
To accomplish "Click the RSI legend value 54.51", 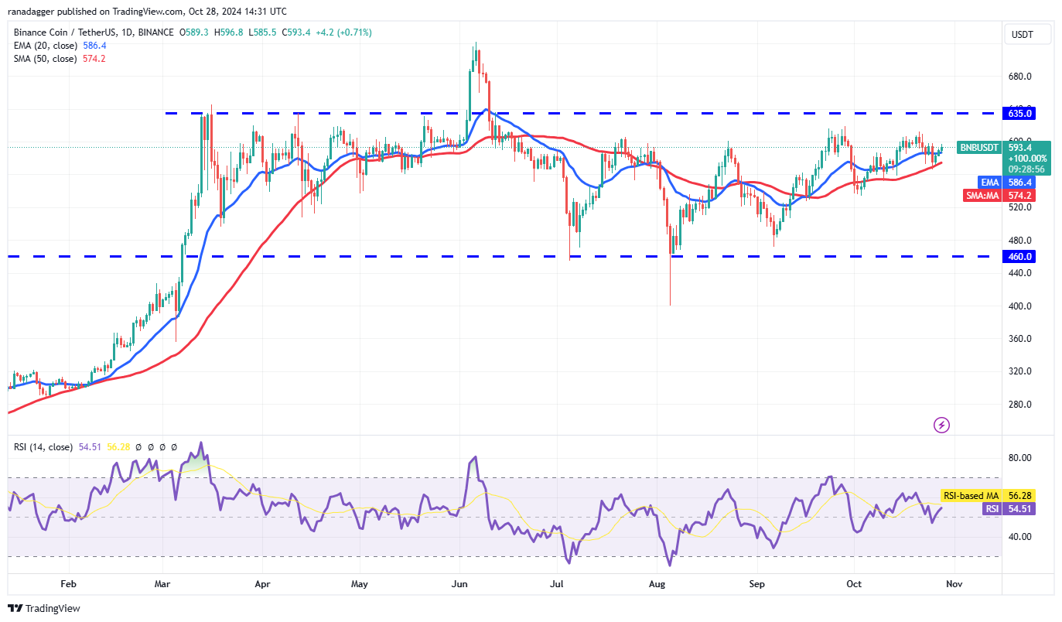I will tap(90, 447).
